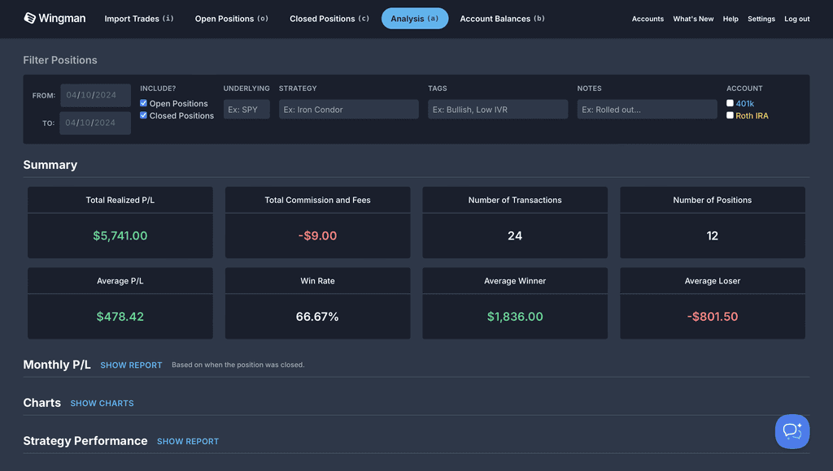Show the Charts section
Viewport: 833px width, 471px height.
click(x=102, y=403)
